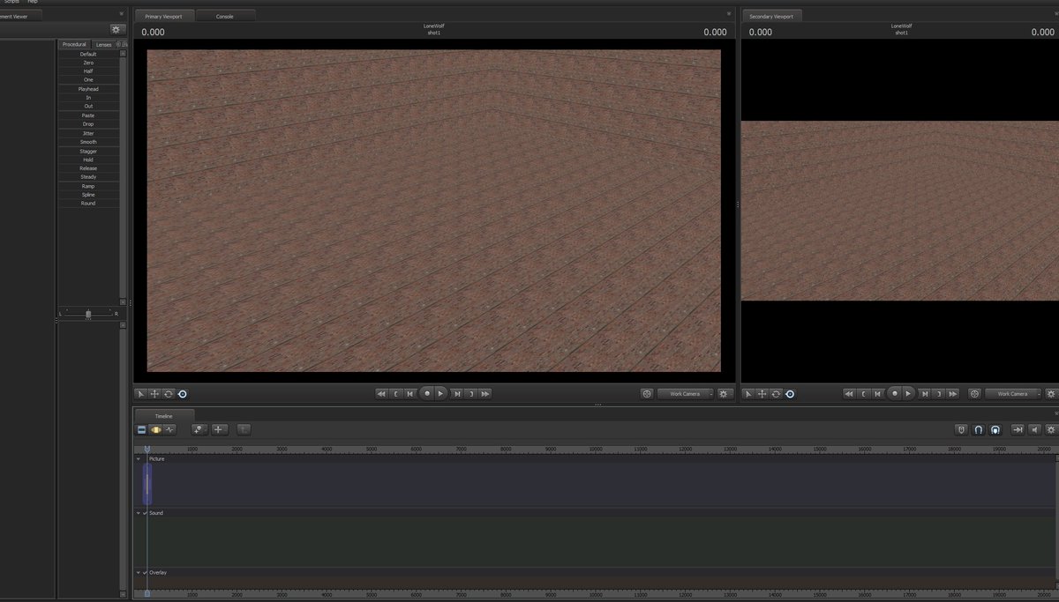This screenshot has width=1059, height=602.
Task: Switch to Graph Editor mode
Action: click(169, 429)
